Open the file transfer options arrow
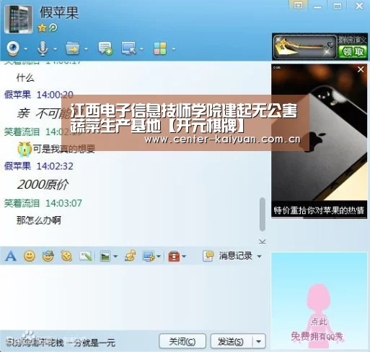The height and width of the screenshot is (352, 370). (x=86, y=49)
